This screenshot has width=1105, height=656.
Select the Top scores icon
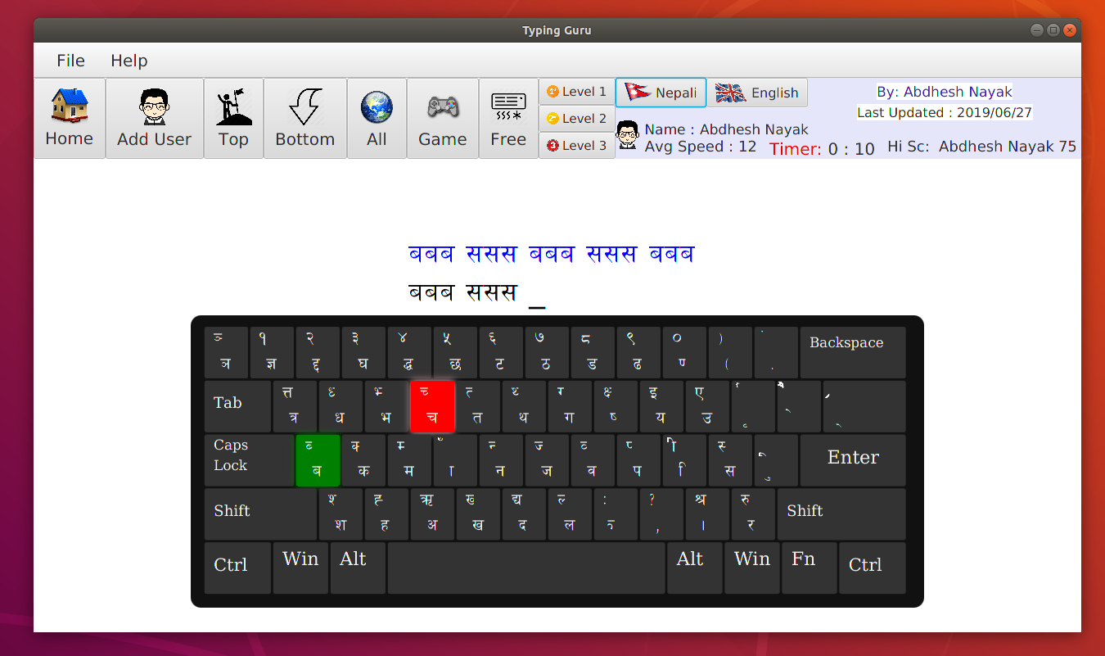click(x=233, y=118)
